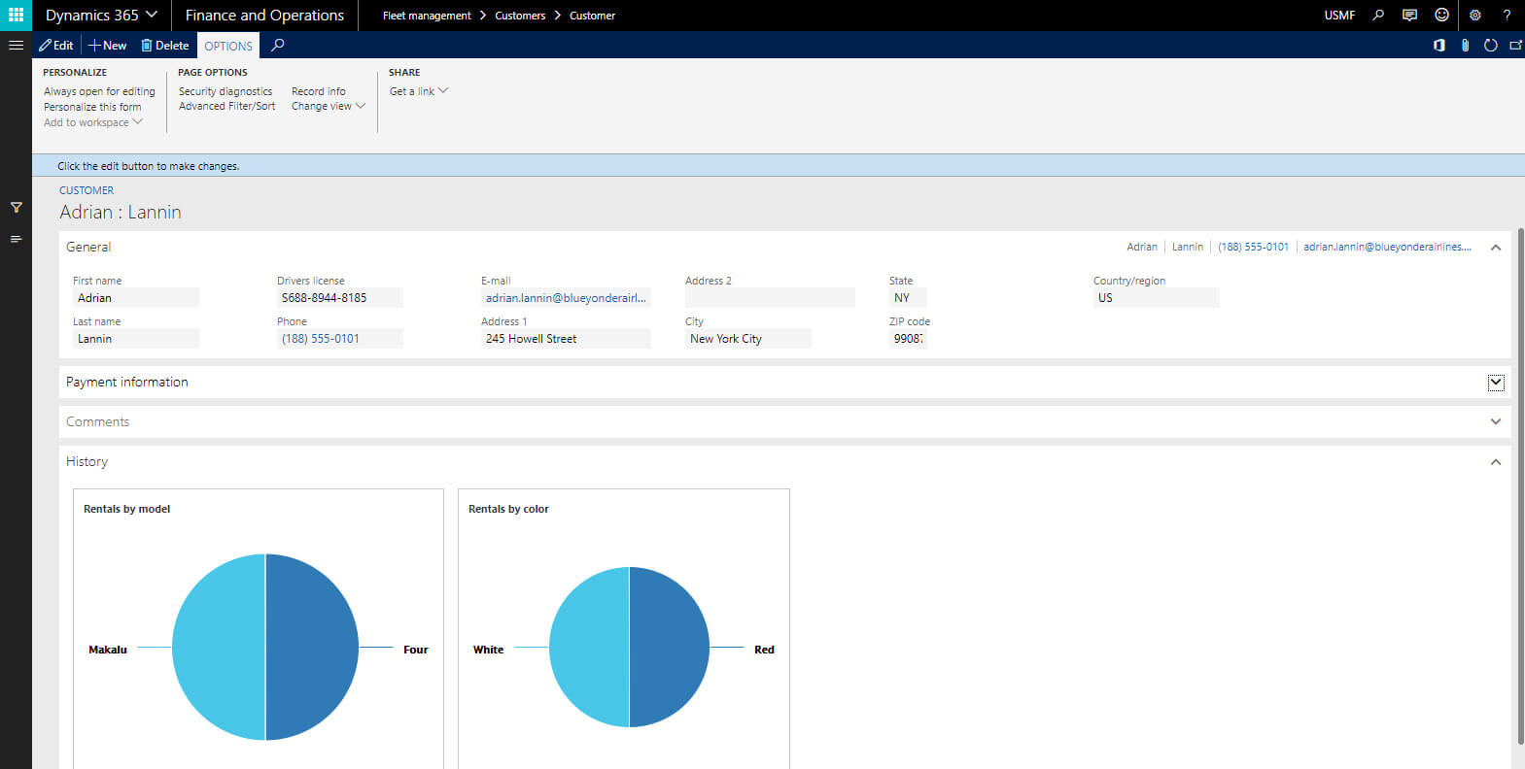
Task: Click Fleet management breadcrumb
Action: 427,16
